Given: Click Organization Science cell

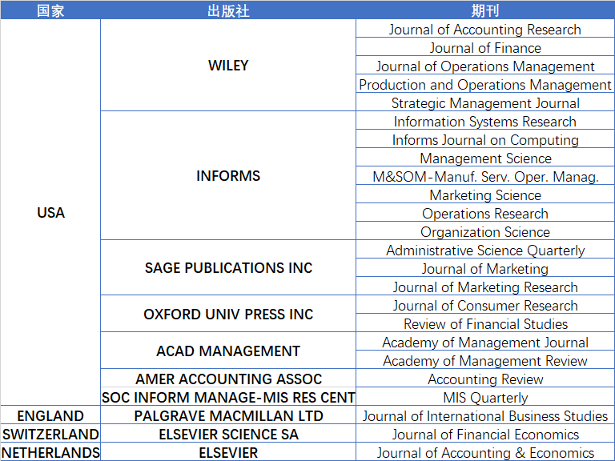Looking at the screenshot, I should (x=485, y=231).
